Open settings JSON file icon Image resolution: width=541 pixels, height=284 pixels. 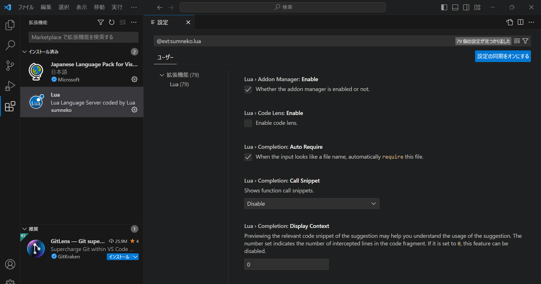[509, 22]
